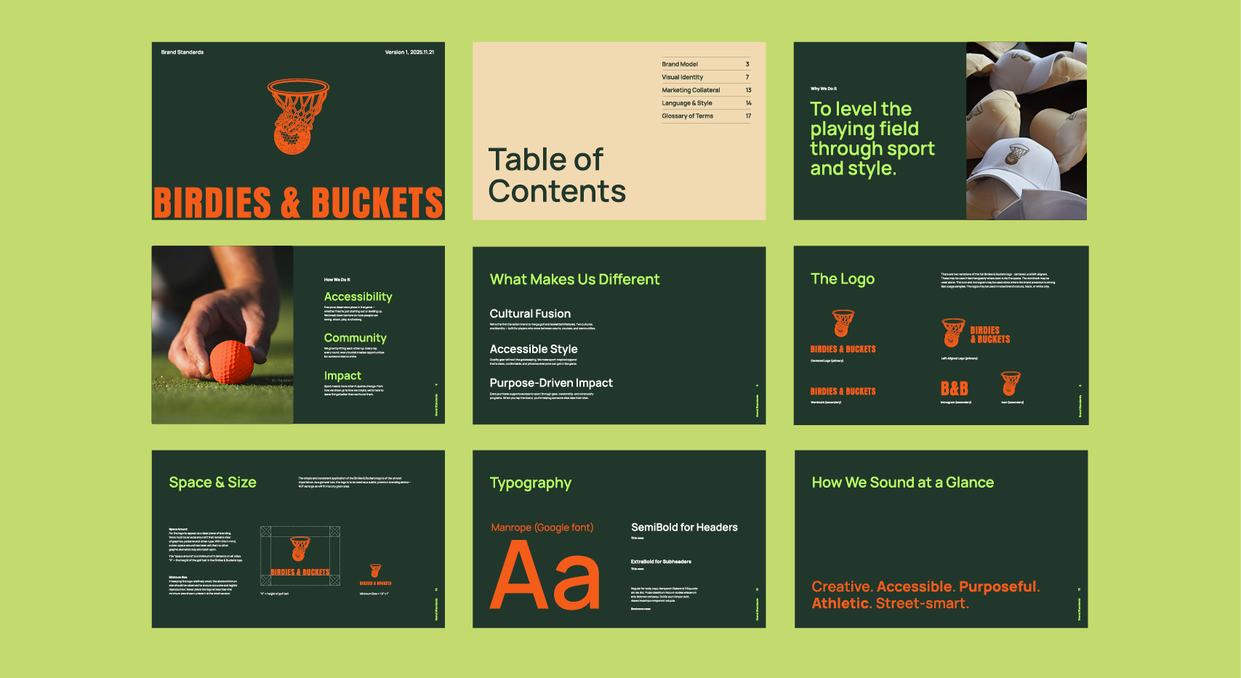
Task: Open the Space & Size slide
Action: (x=298, y=539)
